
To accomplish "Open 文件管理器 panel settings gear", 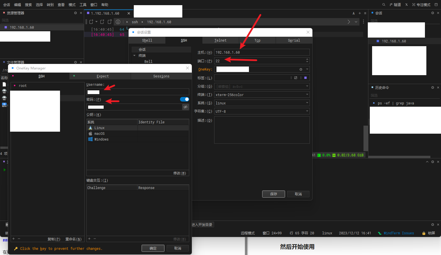I will point(76,62).
